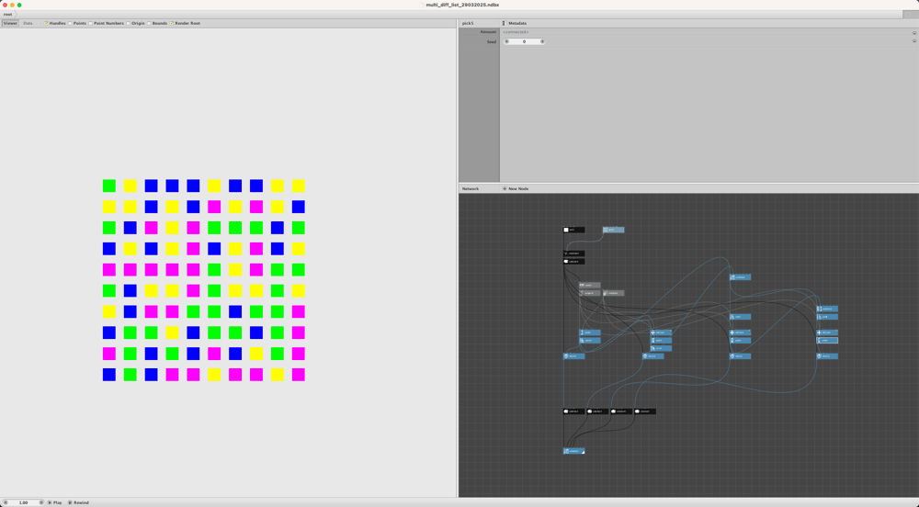
Task: Enable the Bounds checkbox
Action: click(x=150, y=23)
